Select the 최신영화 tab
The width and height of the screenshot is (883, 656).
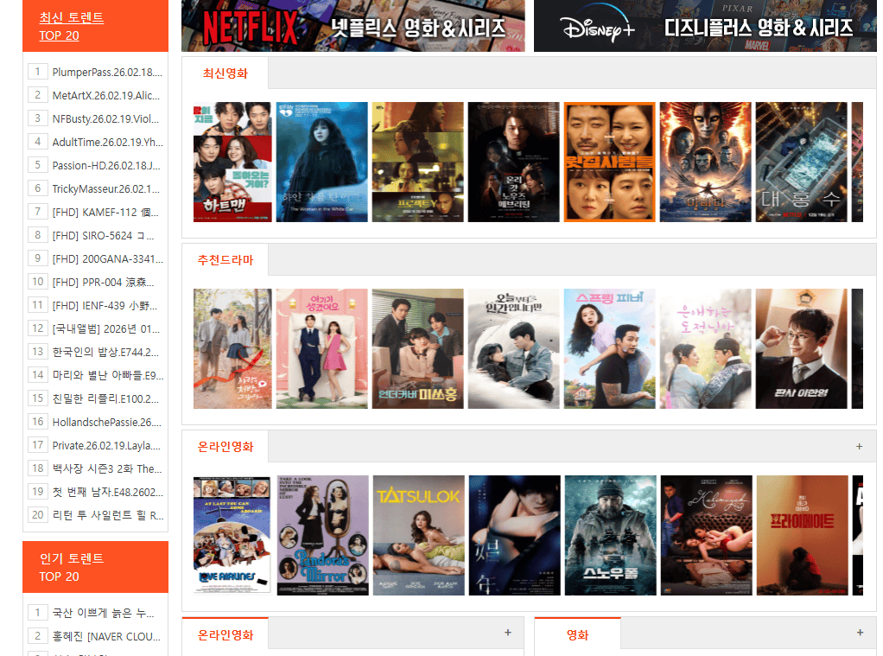point(226,73)
